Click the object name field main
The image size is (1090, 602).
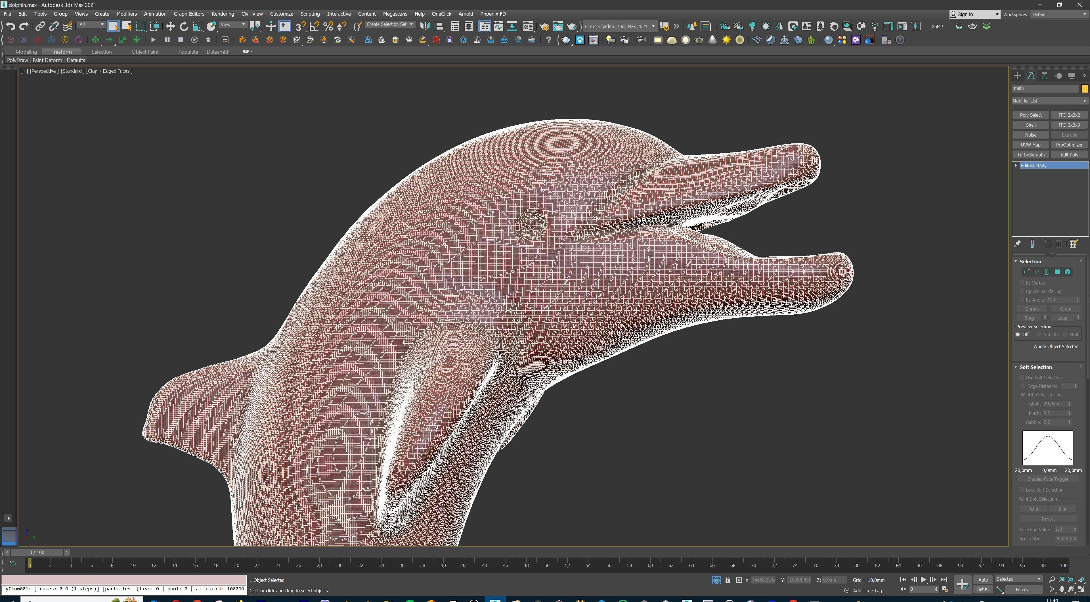point(1045,89)
